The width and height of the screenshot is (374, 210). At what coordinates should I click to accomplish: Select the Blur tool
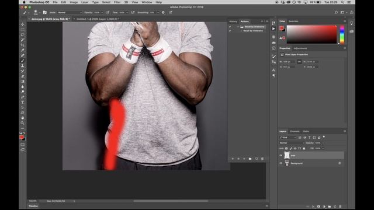pyautogui.click(x=22, y=87)
